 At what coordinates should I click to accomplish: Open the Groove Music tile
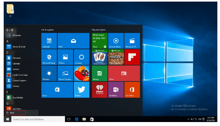[x=116, y=41]
